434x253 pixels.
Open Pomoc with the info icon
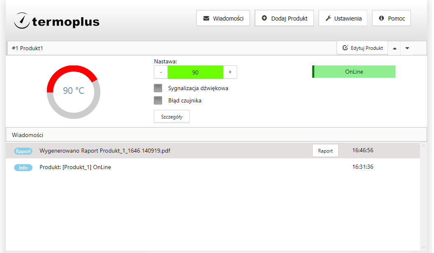click(391, 19)
